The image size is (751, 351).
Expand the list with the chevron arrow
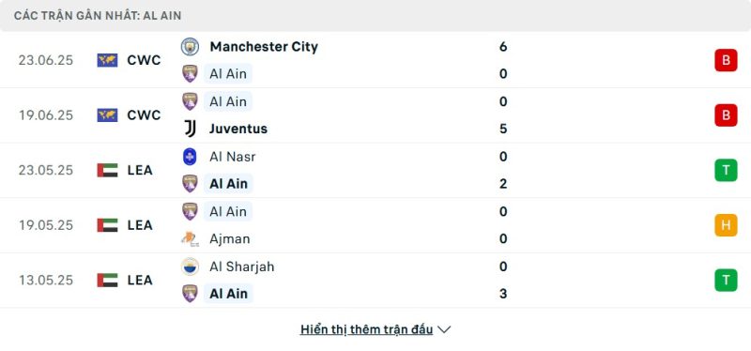pyautogui.click(x=444, y=329)
